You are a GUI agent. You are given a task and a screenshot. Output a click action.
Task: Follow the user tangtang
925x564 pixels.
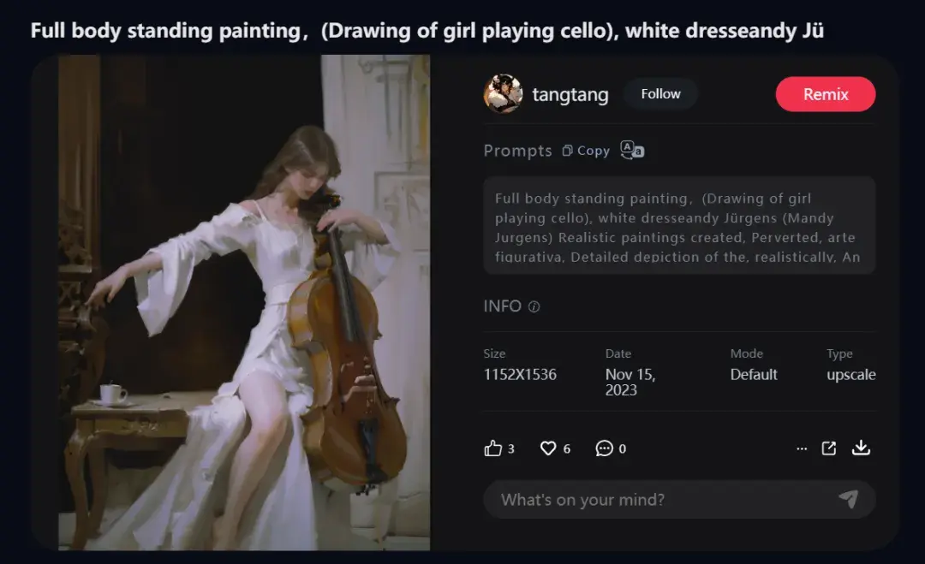pos(660,93)
